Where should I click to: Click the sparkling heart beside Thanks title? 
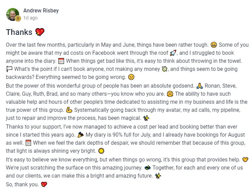coord(40,32)
